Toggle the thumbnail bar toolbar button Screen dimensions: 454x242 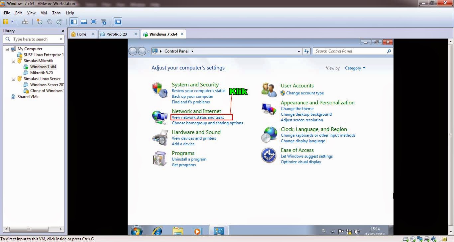[84, 22]
